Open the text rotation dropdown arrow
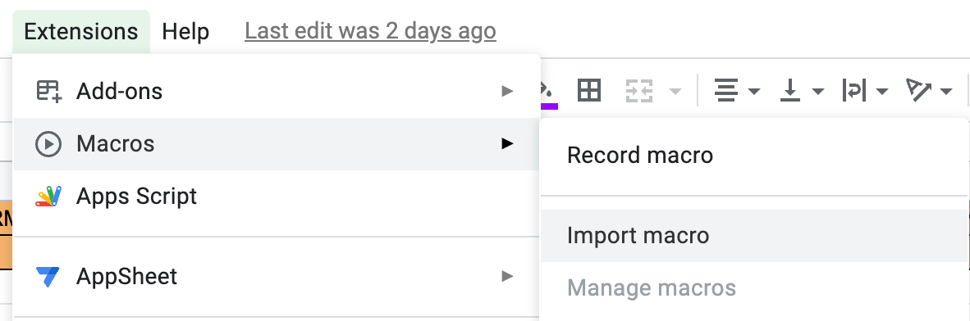The image size is (970, 321). (946, 92)
